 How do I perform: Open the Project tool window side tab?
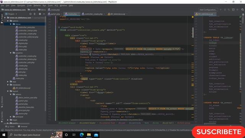[2, 18]
